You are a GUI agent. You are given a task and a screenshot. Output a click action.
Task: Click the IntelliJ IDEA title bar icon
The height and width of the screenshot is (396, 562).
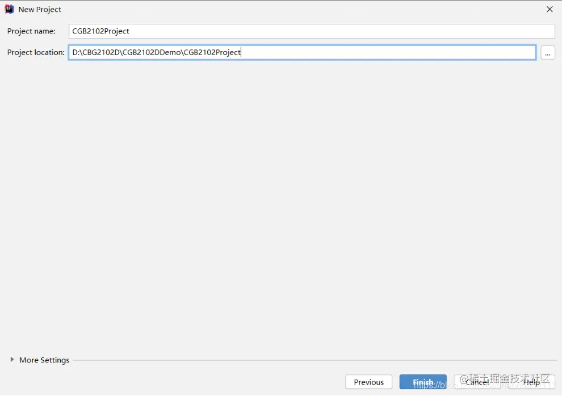click(x=9, y=9)
